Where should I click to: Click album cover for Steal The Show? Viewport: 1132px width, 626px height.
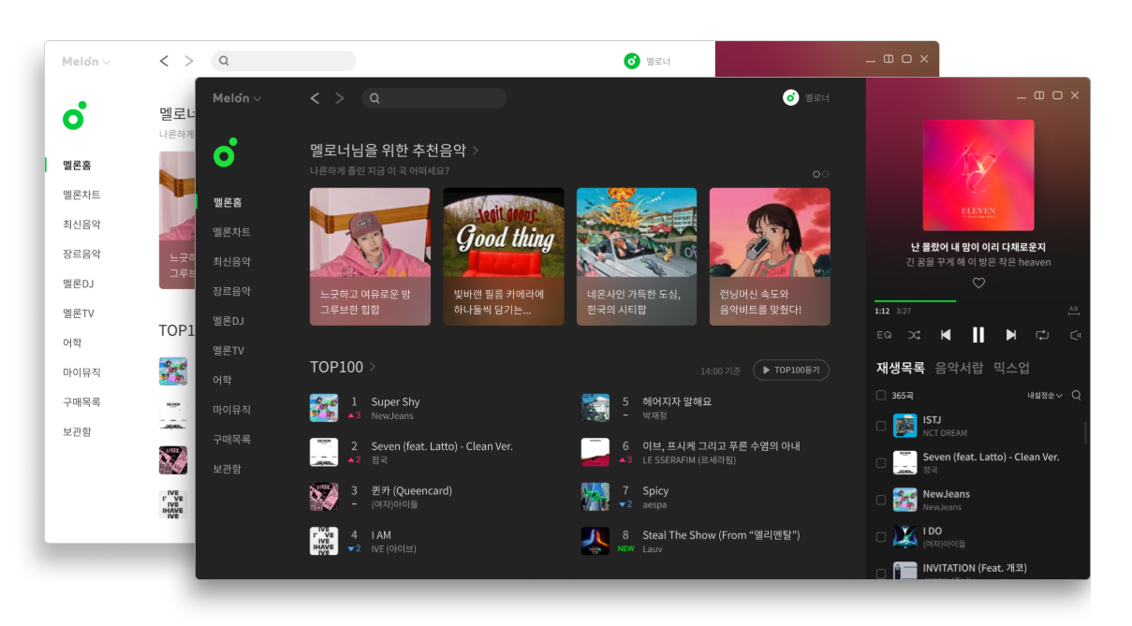pyautogui.click(x=595, y=541)
